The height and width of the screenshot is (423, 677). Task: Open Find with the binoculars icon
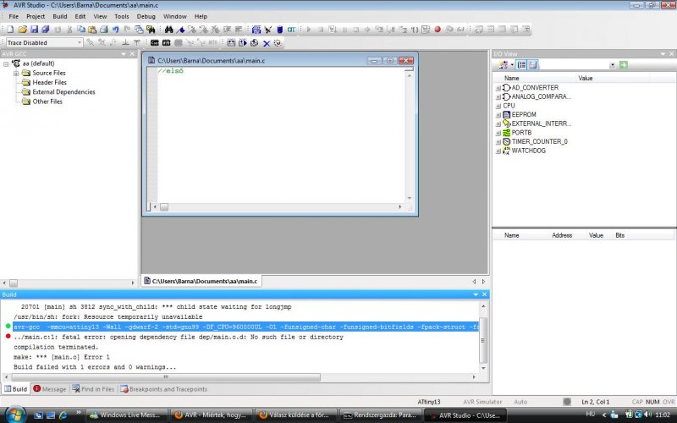[168, 30]
